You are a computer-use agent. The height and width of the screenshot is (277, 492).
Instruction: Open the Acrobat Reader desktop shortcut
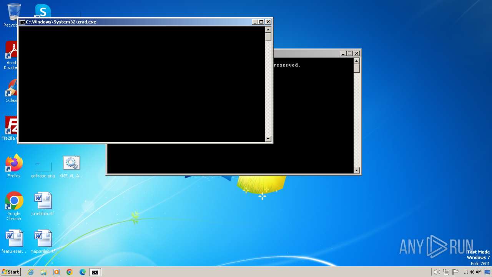(x=12, y=55)
